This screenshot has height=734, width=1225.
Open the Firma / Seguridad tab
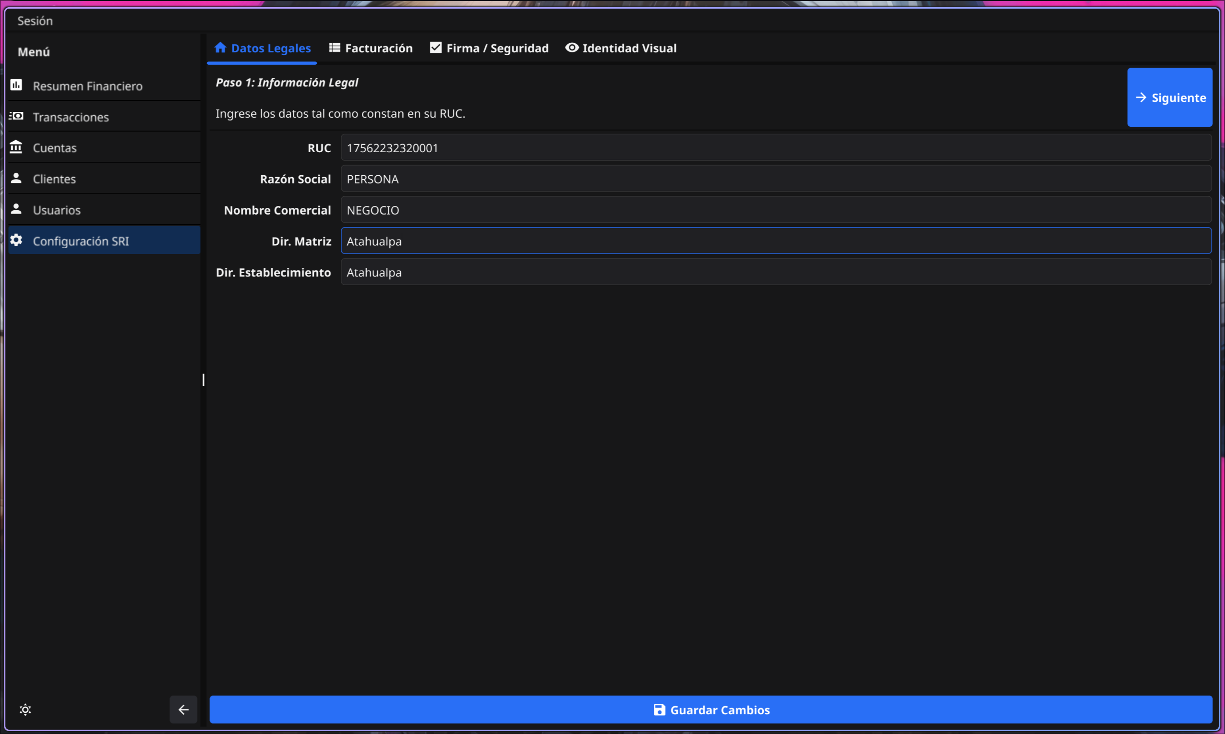click(x=497, y=48)
